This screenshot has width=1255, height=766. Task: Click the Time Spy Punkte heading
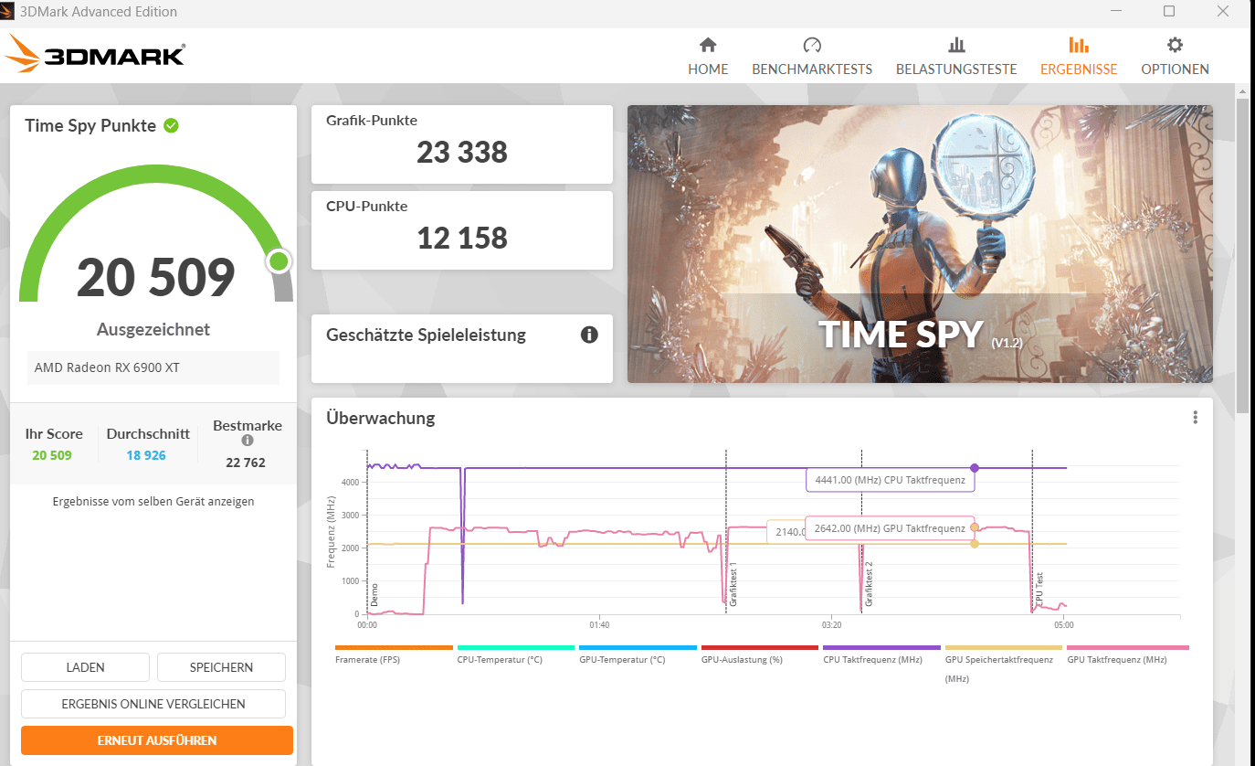click(90, 126)
